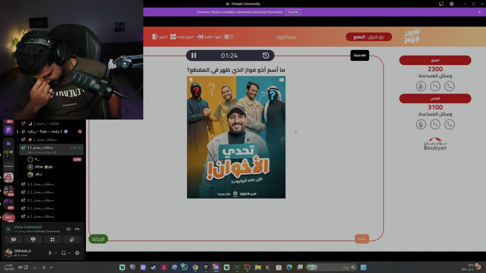Toggle the camera button in voice panel
Screen dimensions: 486x273
pos(13,239)
